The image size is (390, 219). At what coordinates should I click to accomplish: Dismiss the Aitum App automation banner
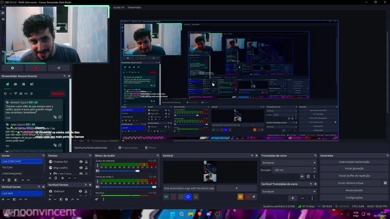pyautogui.click(x=236, y=188)
